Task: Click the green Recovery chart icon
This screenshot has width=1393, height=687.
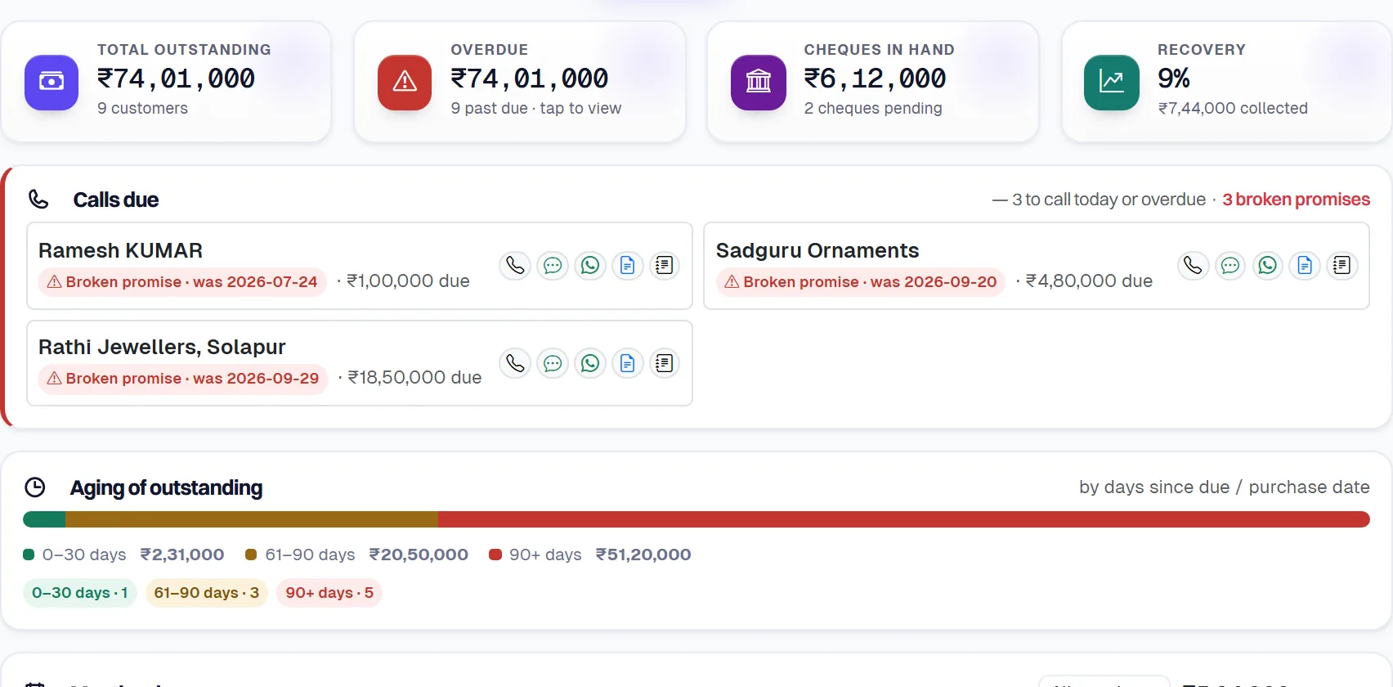Action: click(x=1112, y=82)
